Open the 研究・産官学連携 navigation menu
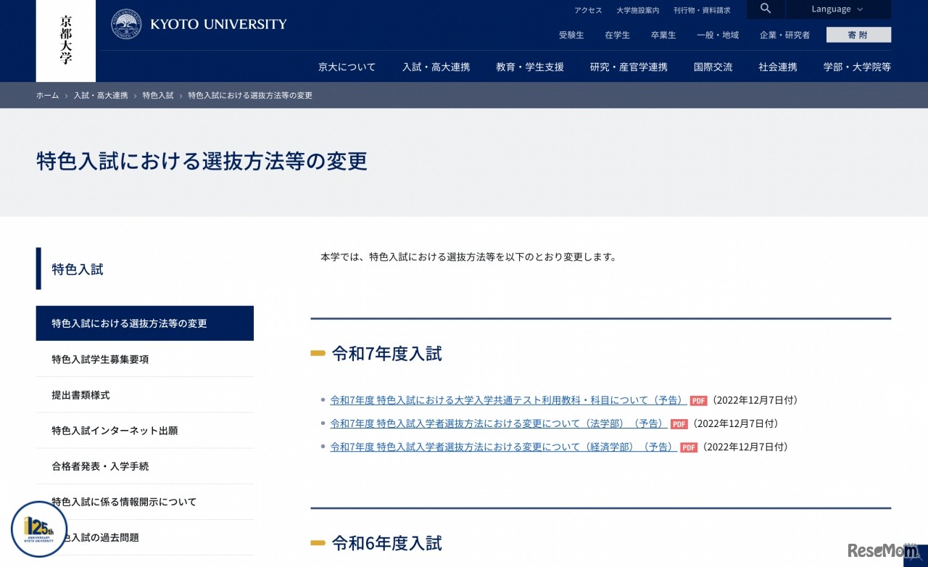This screenshot has height=567, width=928. [629, 67]
